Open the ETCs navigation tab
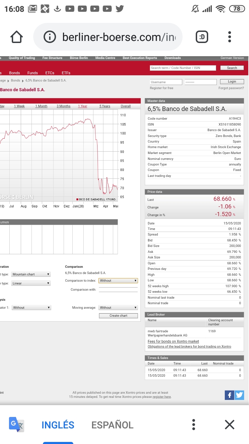The width and height of the screenshot is (249, 444). pos(50,73)
